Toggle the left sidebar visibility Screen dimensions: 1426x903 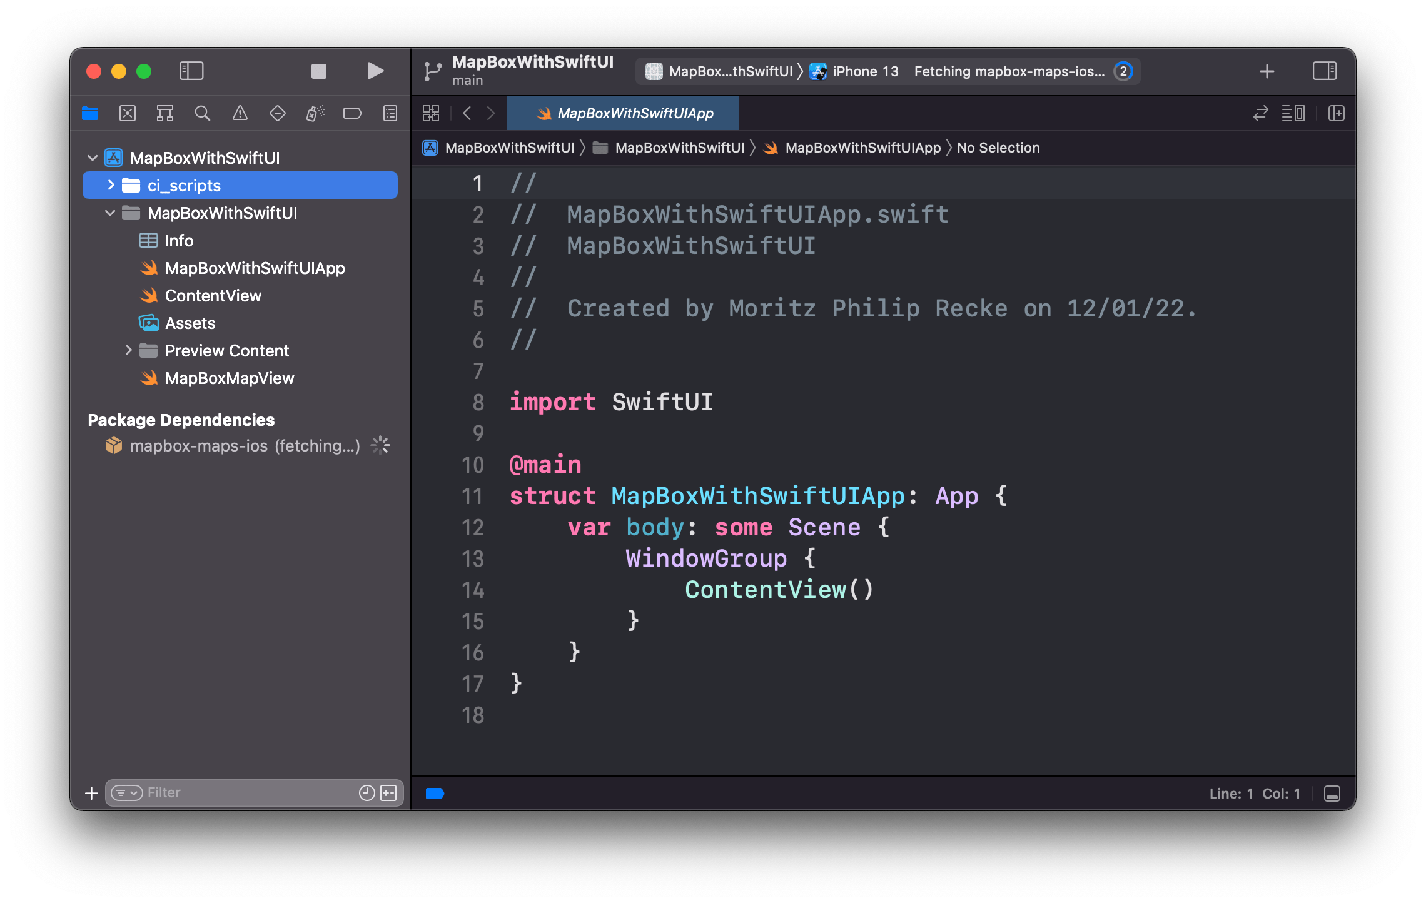[192, 71]
